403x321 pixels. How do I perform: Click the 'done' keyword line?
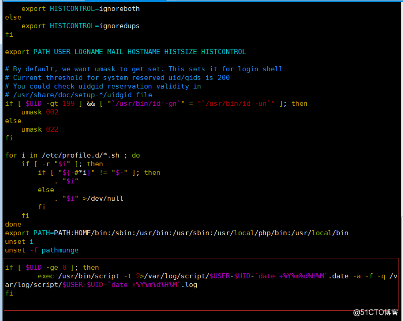tap(13, 224)
